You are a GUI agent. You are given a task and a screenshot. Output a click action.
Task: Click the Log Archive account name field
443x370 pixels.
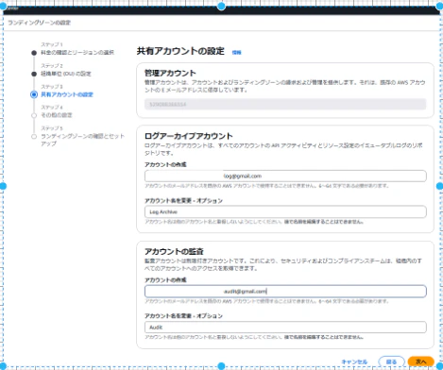click(x=285, y=211)
